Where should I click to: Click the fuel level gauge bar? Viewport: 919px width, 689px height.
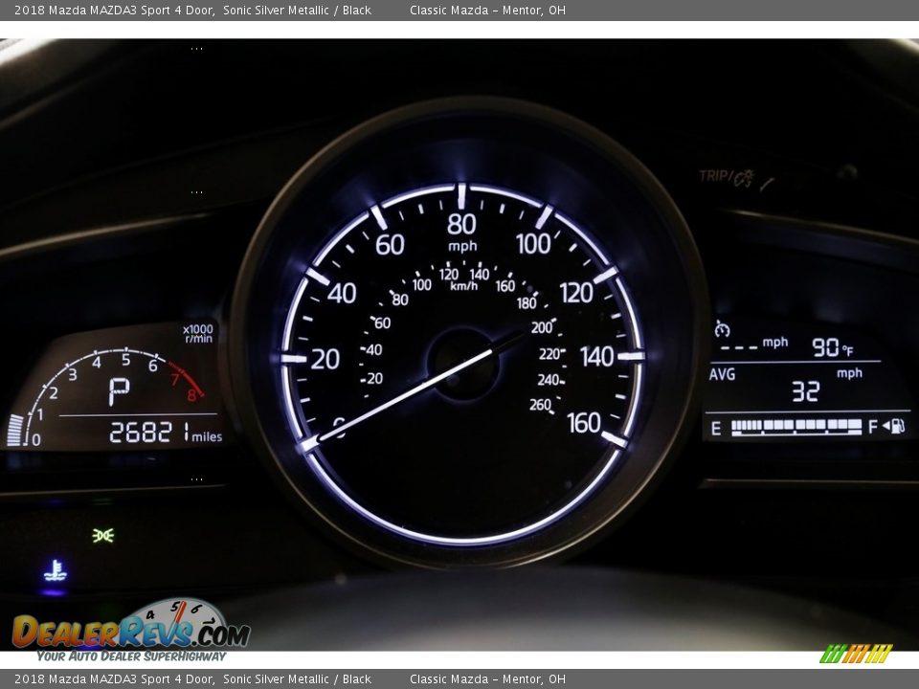(x=796, y=427)
